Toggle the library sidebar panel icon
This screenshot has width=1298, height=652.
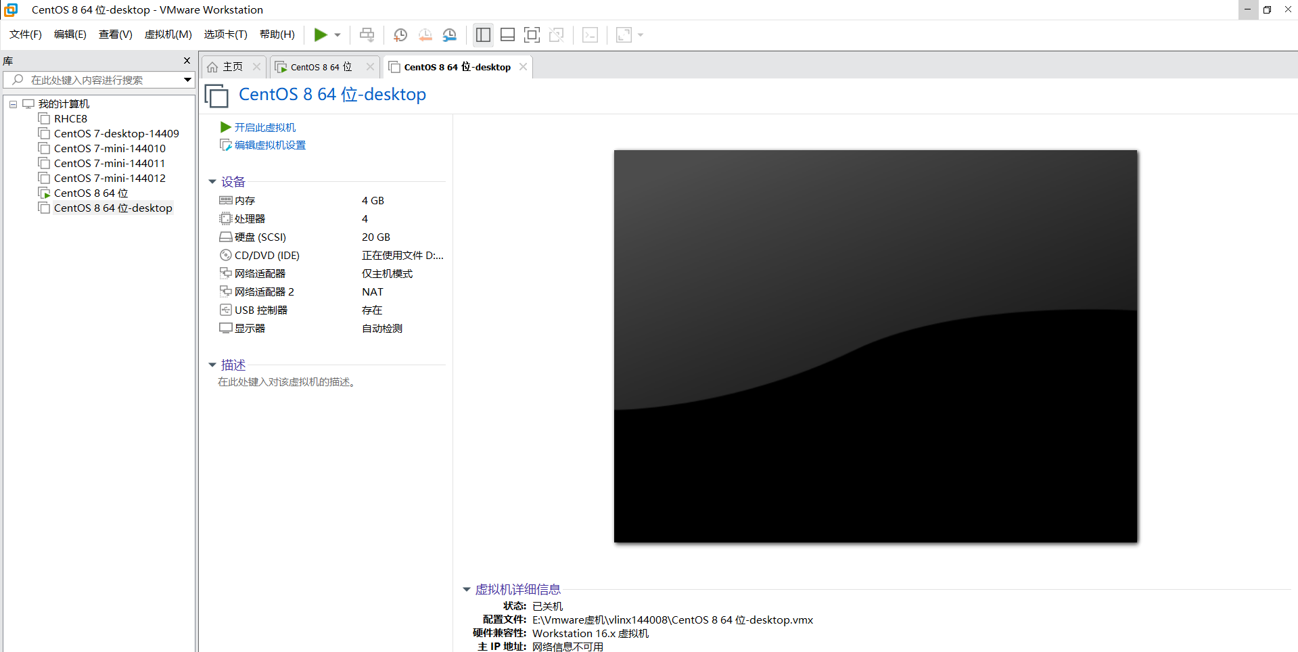[x=483, y=34]
